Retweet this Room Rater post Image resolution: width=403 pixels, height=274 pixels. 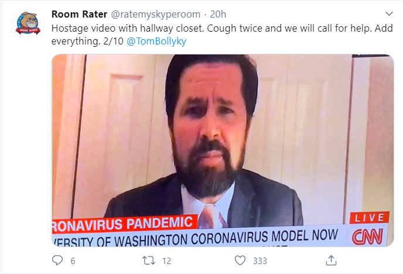tap(149, 261)
